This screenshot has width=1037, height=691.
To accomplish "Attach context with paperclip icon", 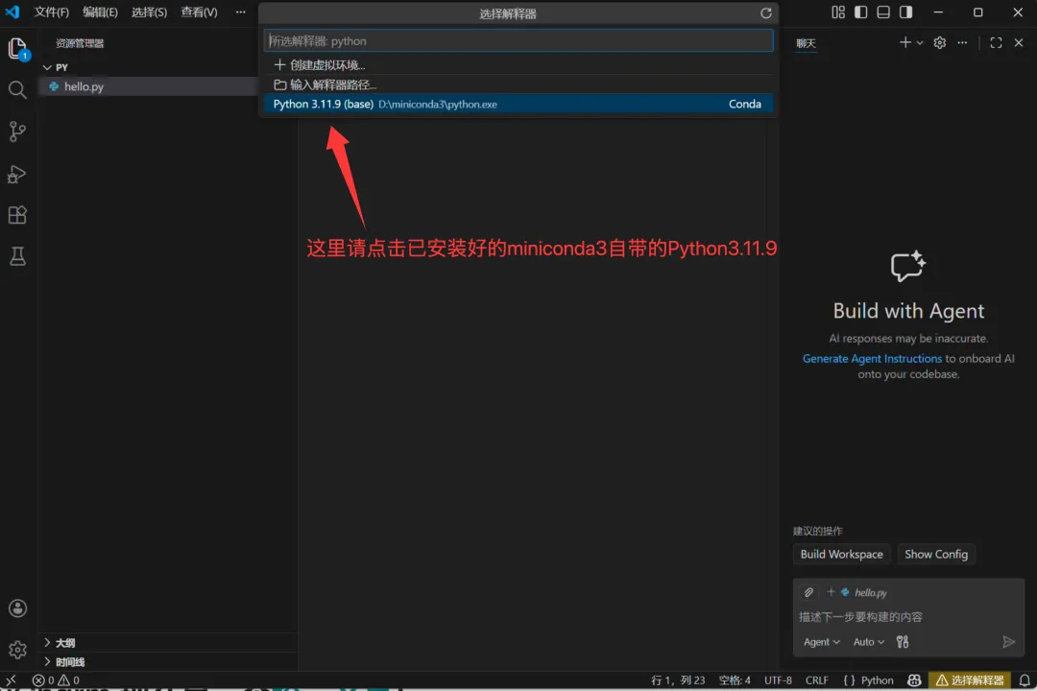I will click(x=808, y=592).
